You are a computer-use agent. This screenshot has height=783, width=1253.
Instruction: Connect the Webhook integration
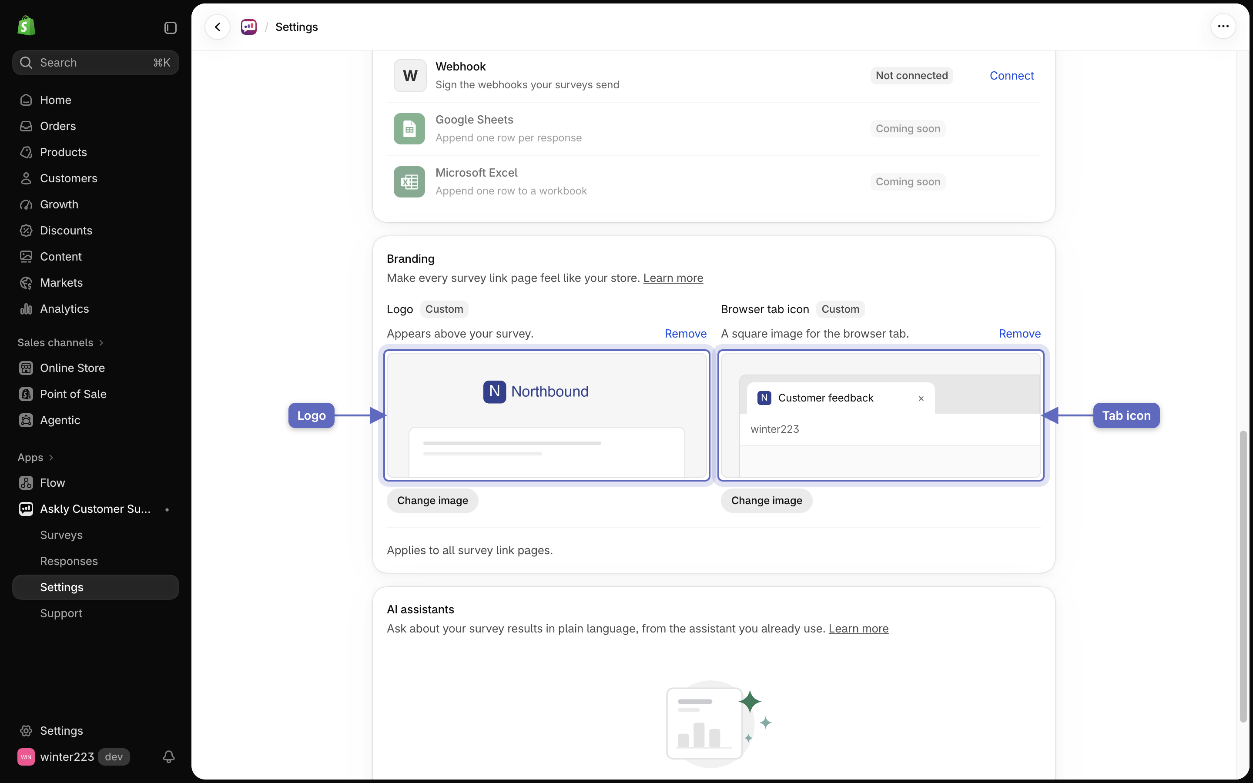1011,76
